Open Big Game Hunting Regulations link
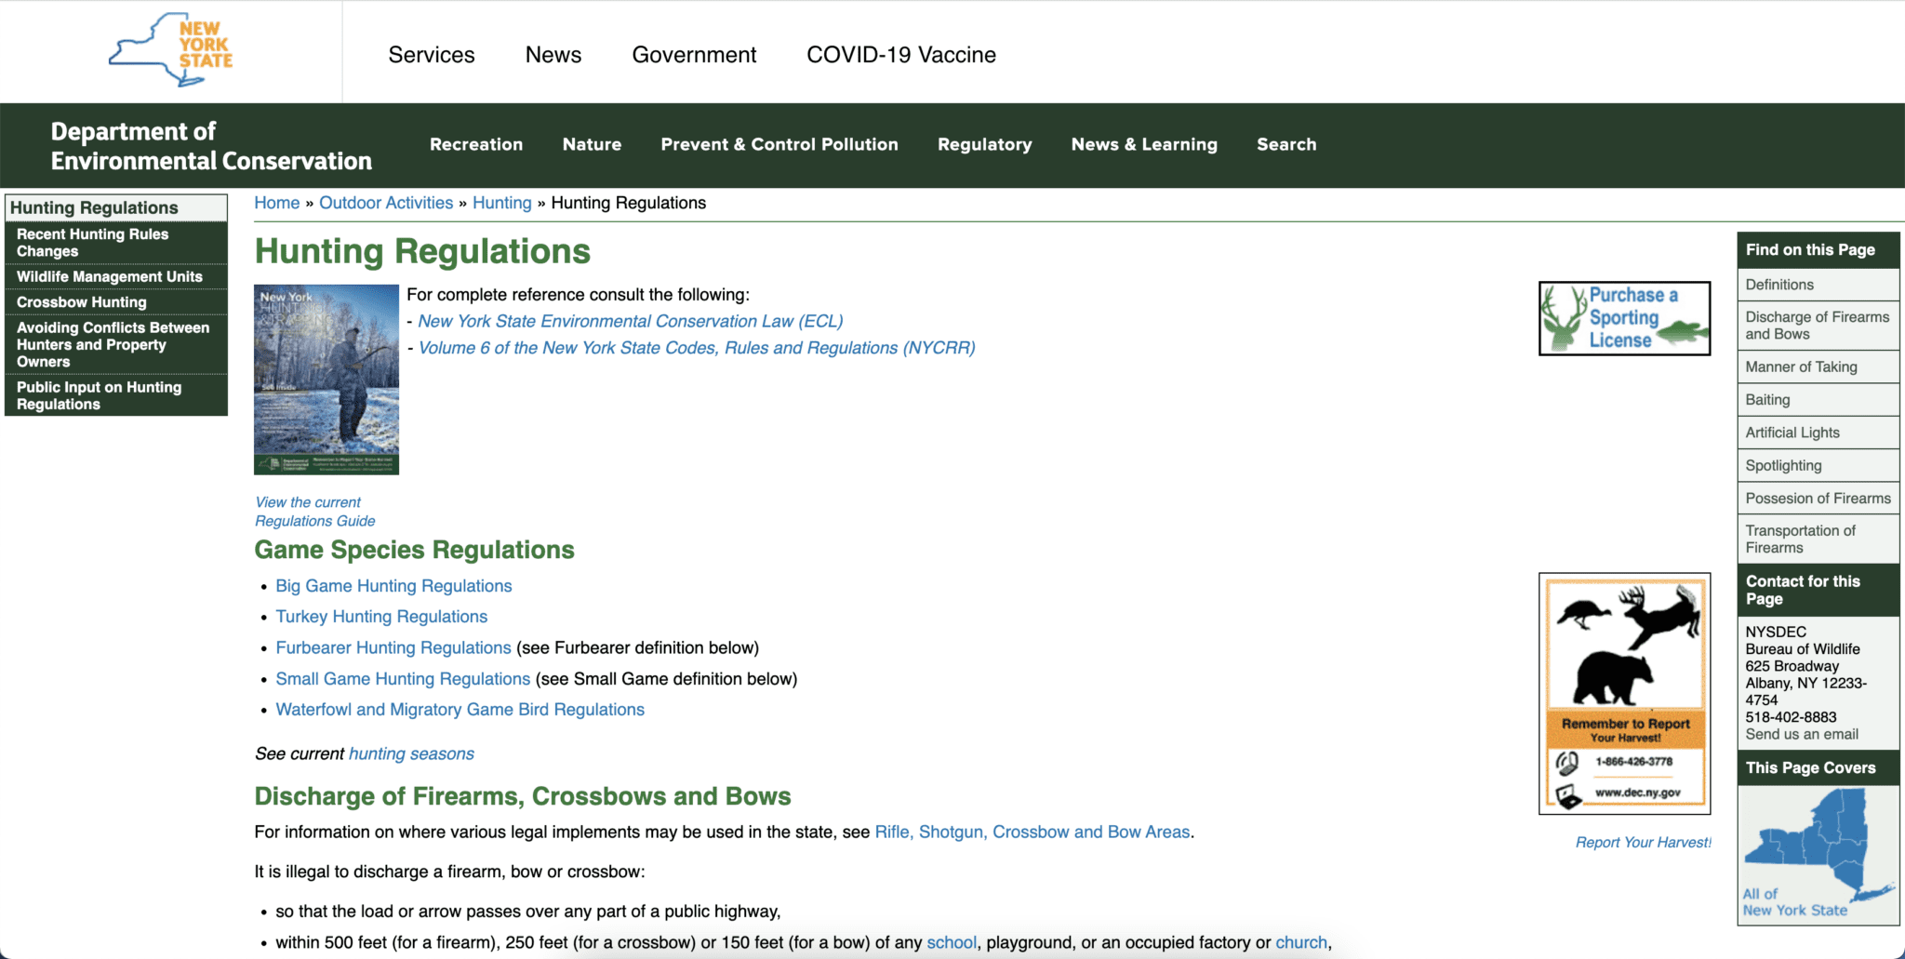Screen dimensions: 1905x959 pyautogui.click(x=393, y=586)
